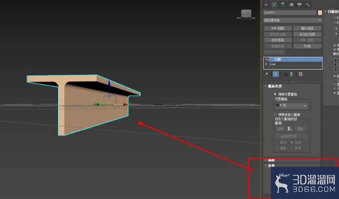Image resolution: width=339 pixels, height=199 pixels.
Task: Click Make Unique icon
Action: pyautogui.click(x=285, y=74)
